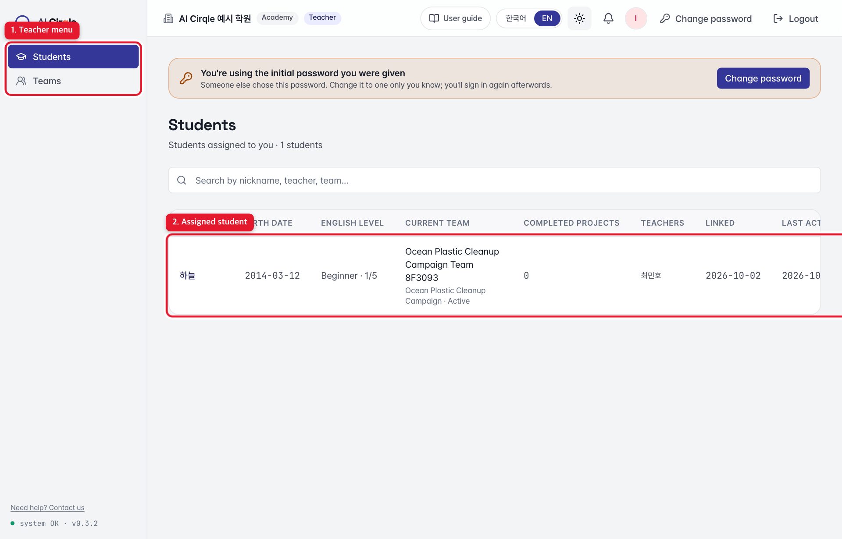842x539 pixels.
Task: Click the completed projects value 0
Action: (x=526, y=276)
